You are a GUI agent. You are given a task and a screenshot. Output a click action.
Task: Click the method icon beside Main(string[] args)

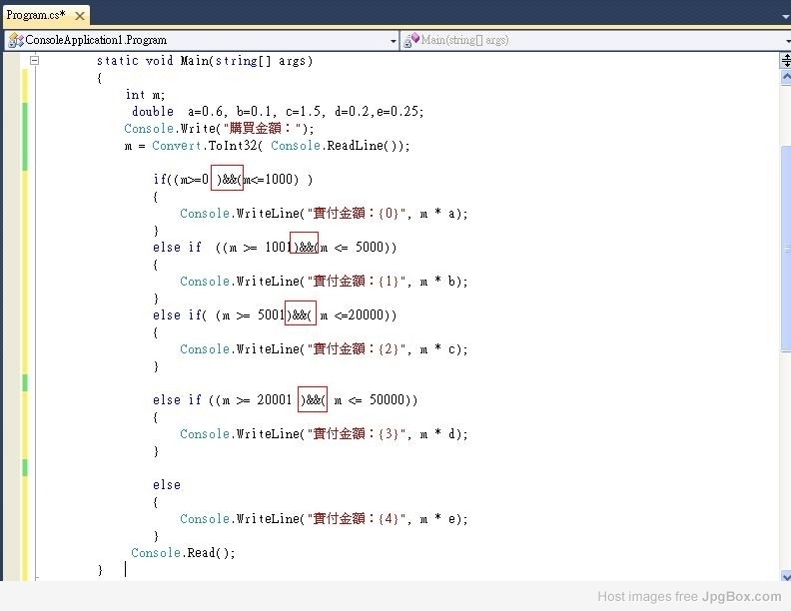[412, 41]
